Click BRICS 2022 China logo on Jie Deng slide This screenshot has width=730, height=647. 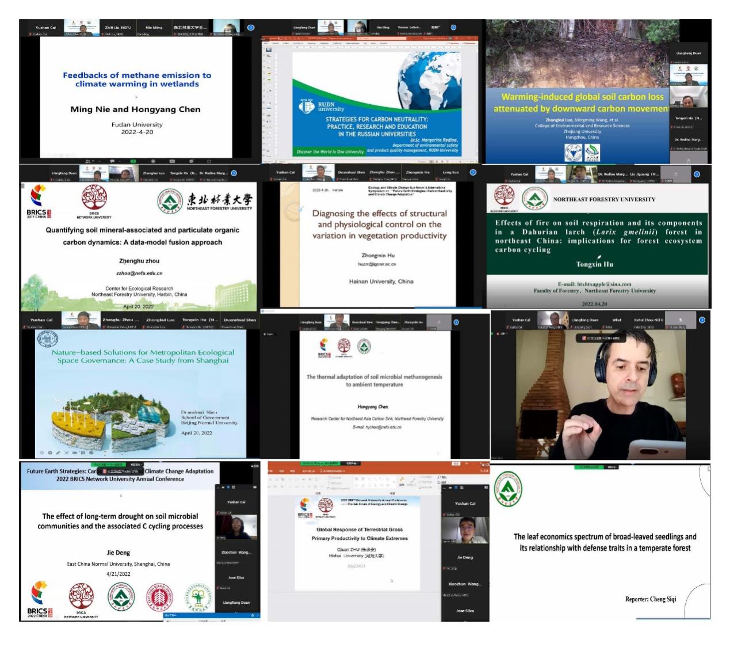[x=39, y=600]
